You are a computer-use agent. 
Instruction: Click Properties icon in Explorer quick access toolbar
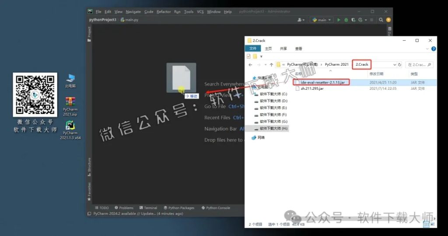point(248,56)
